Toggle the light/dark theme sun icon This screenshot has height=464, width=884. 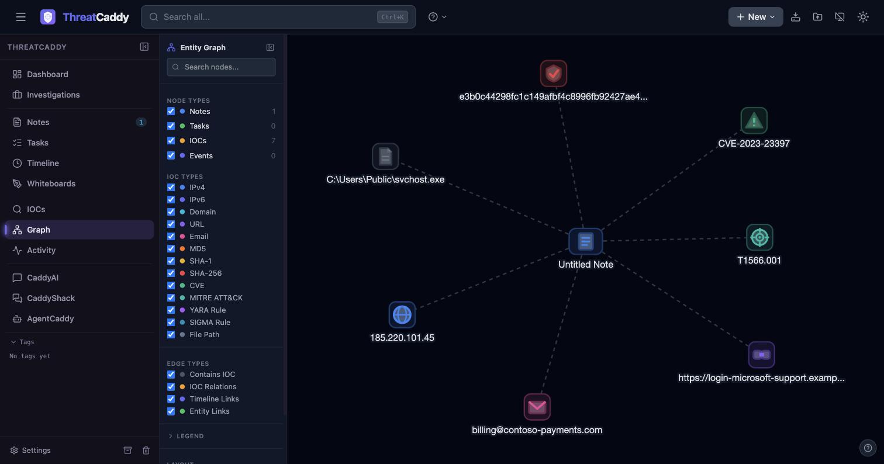tap(863, 17)
